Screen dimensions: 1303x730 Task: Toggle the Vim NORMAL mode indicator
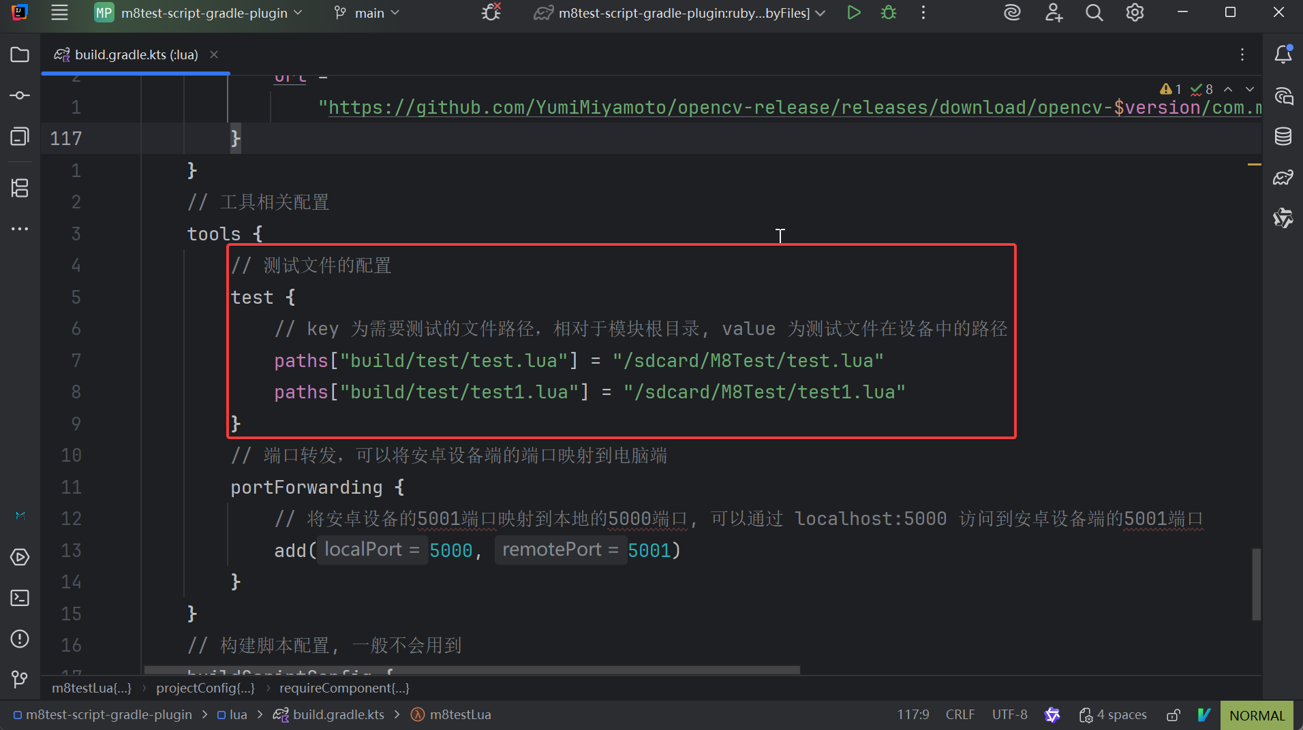coord(1257,715)
